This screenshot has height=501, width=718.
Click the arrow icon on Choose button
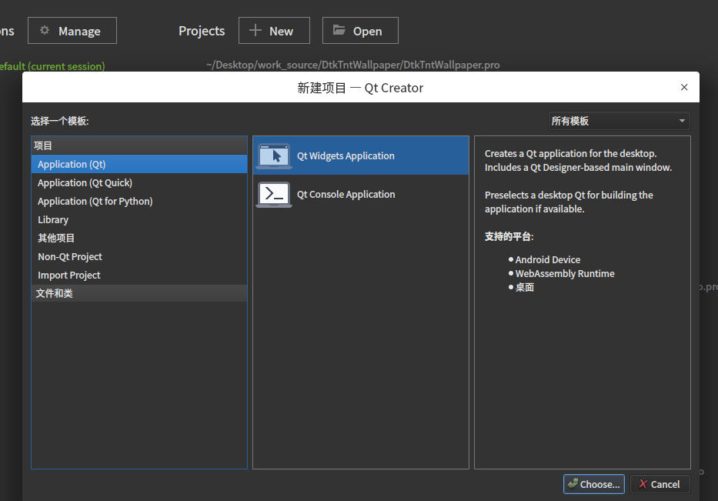[x=573, y=483]
